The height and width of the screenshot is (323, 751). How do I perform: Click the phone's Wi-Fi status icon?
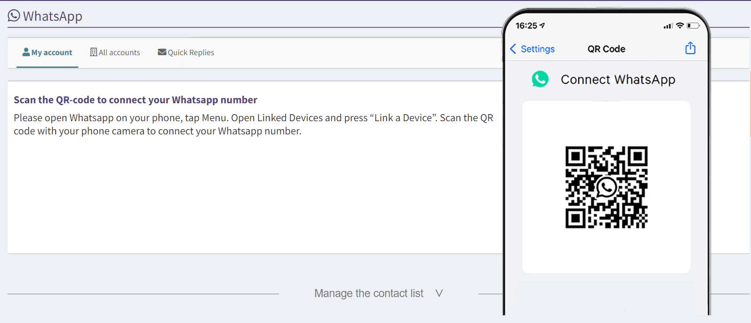(x=680, y=25)
